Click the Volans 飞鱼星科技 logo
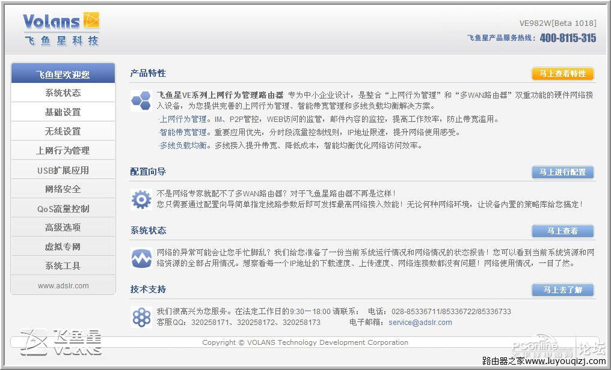Viewport: 611px width, 370px height. pyautogui.click(x=61, y=29)
